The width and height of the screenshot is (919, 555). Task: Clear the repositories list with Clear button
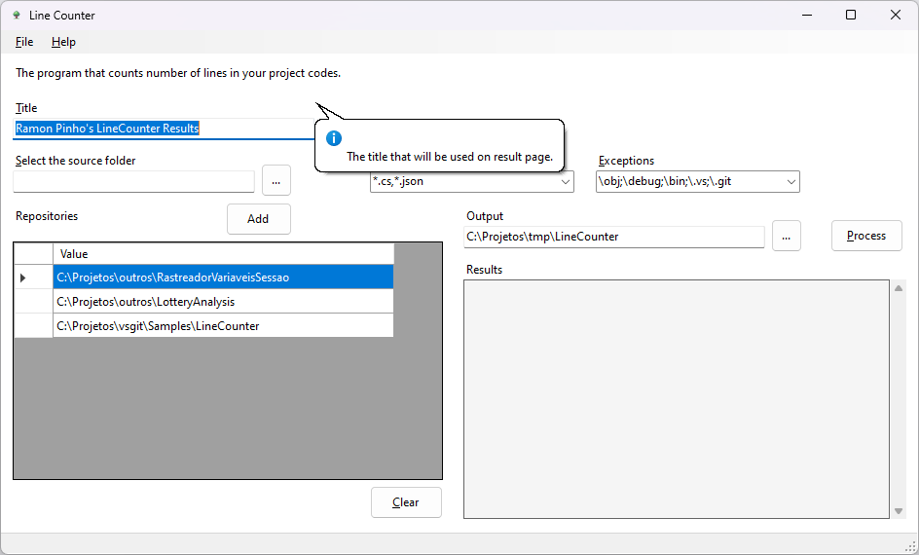pos(406,502)
